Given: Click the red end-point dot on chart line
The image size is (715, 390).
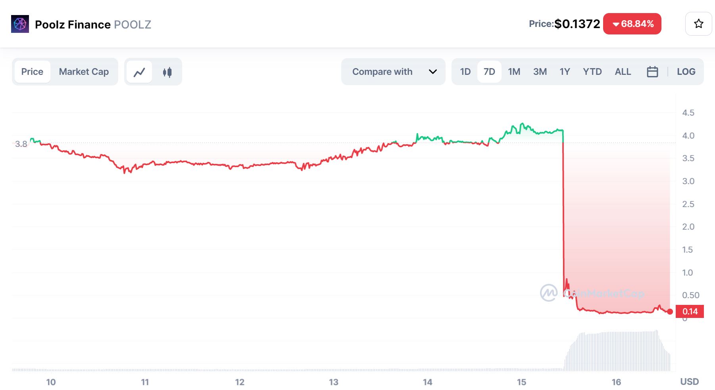Looking at the screenshot, I should 670,312.
